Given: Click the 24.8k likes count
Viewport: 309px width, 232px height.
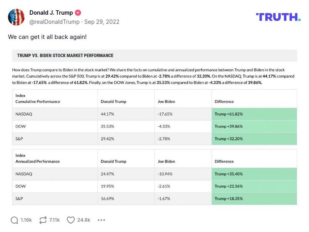Looking at the screenshot, I should [x=84, y=220].
